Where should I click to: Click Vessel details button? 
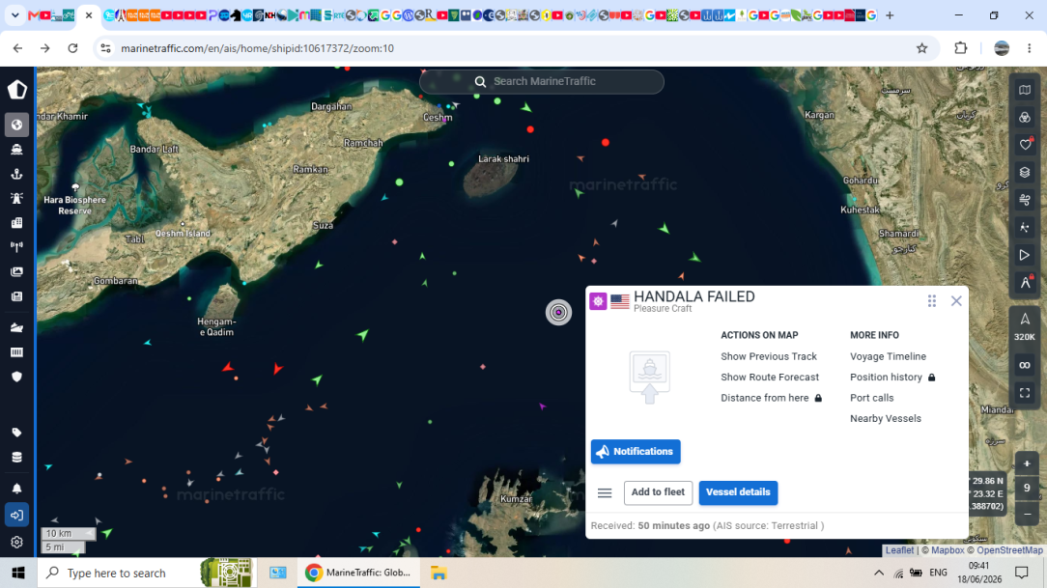pyautogui.click(x=738, y=492)
